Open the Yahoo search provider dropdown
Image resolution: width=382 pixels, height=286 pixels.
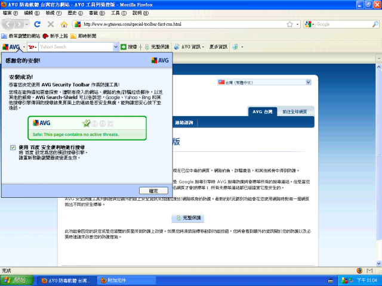point(33,47)
